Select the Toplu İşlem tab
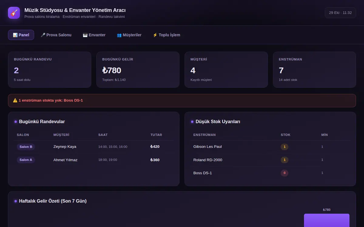This screenshot has height=227, width=364. pos(167,35)
